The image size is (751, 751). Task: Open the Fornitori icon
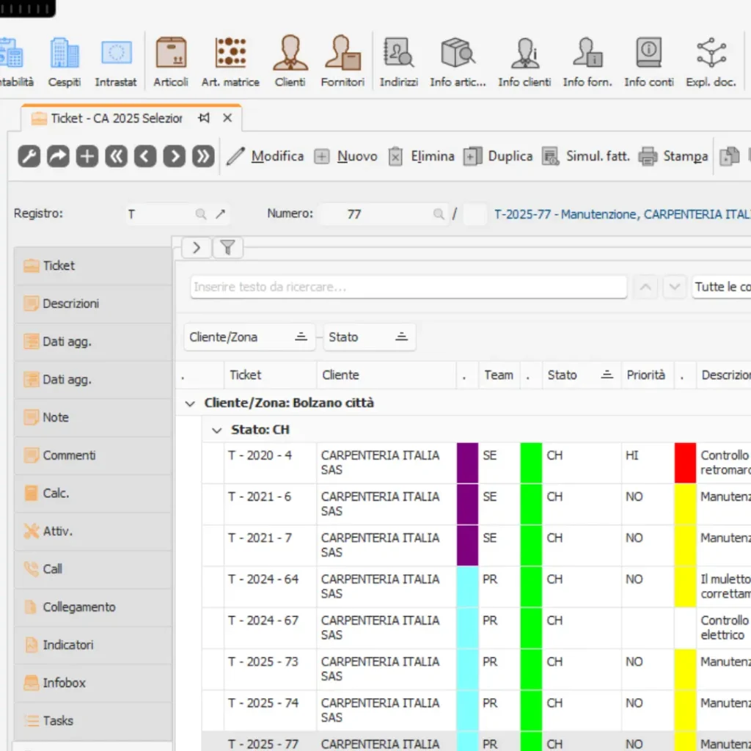(343, 62)
